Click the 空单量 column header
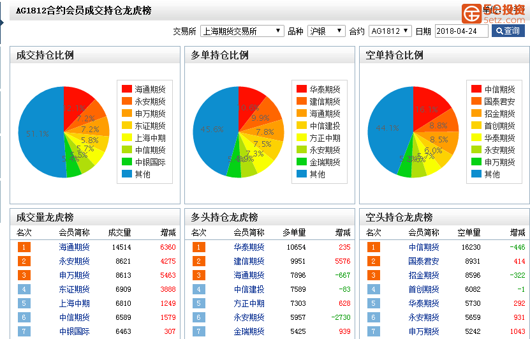 point(469,233)
